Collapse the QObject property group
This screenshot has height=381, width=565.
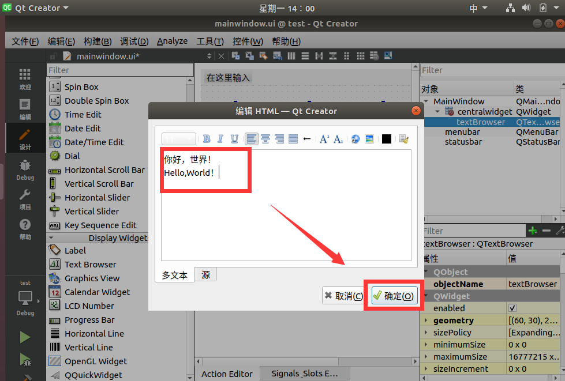(426, 271)
